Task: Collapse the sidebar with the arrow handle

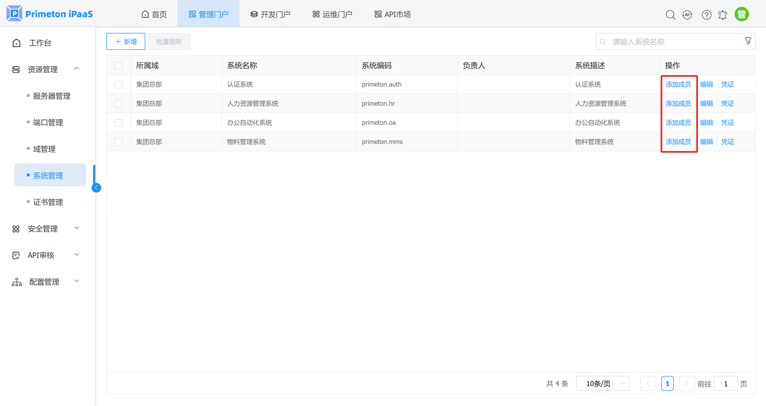Action: [x=96, y=187]
